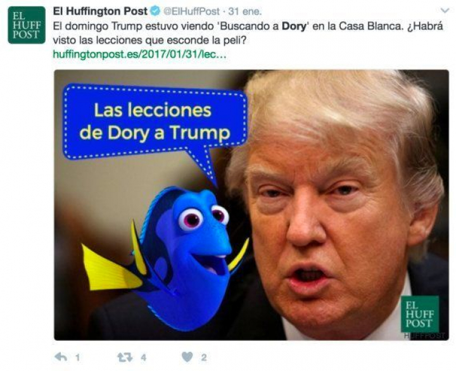Open the El Huffington Post display name
This screenshot has height=371, width=456.
point(100,12)
